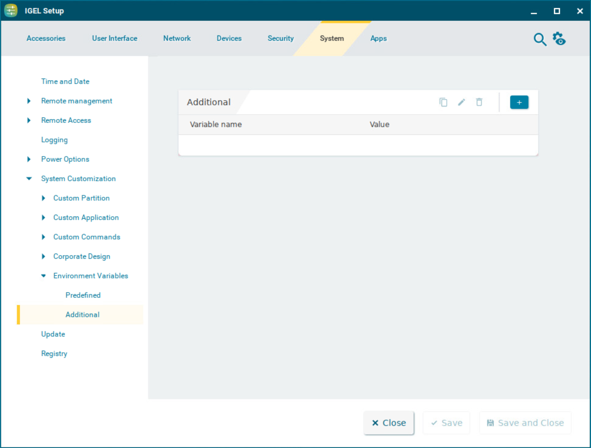Image resolution: width=591 pixels, height=448 pixels.
Task: Open the Security tab
Action: tap(280, 38)
